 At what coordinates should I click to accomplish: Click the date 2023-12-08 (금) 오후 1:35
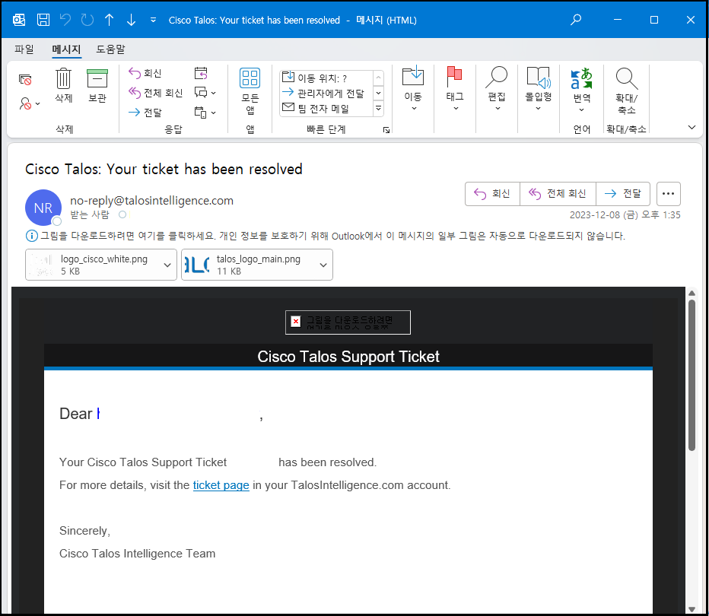625,215
